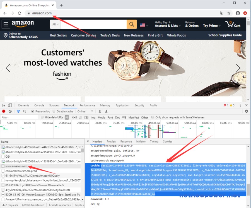Close the Amazon.com browser tab
Viewport: 251px width, 208px height.
(53, 5)
